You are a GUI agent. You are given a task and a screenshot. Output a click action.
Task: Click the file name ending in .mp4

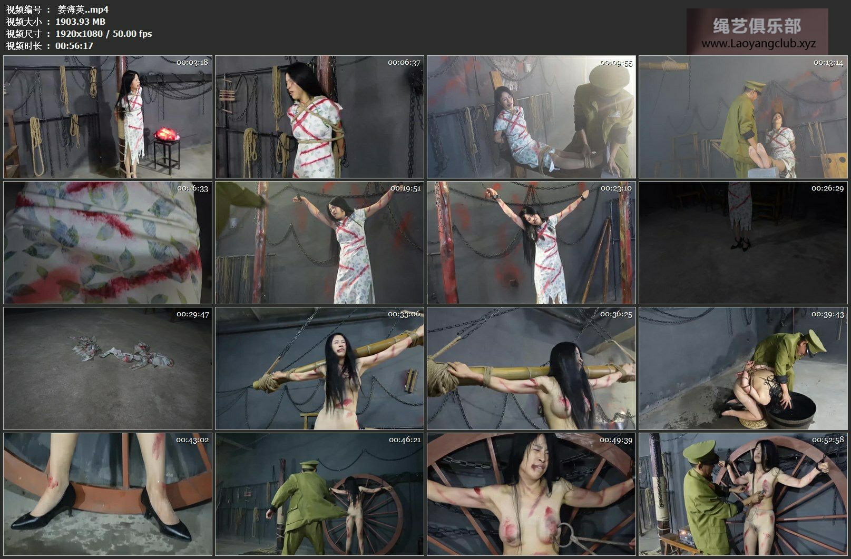(x=83, y=9)
